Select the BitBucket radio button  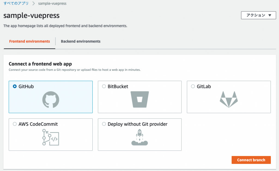pyautogui.click(x=104, y=86)
